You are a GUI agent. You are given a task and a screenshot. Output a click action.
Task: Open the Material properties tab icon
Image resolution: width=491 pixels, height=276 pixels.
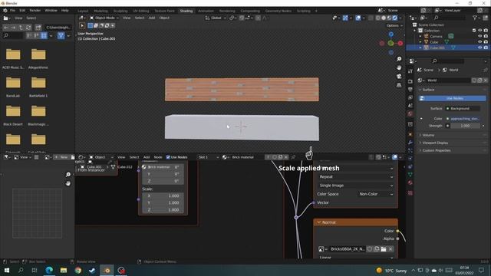pos(410,182)
